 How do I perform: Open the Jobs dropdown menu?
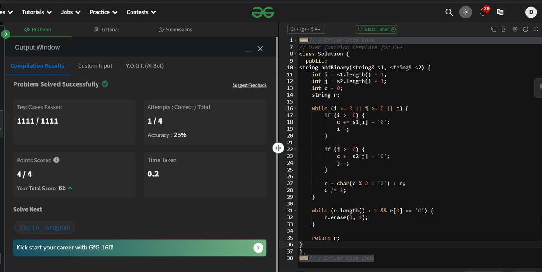coord(71,12)
